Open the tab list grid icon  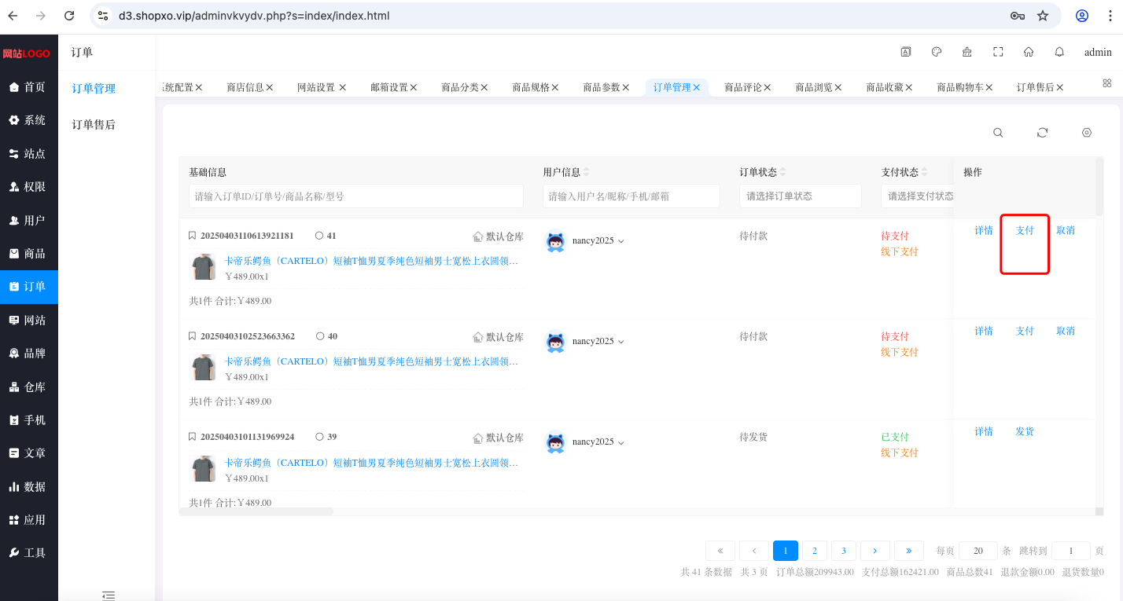point(1107,82)
